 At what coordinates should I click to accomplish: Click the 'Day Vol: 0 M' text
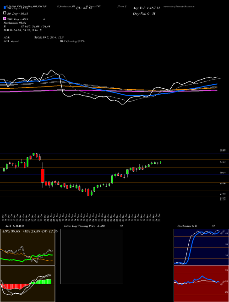tap(144, 13)
